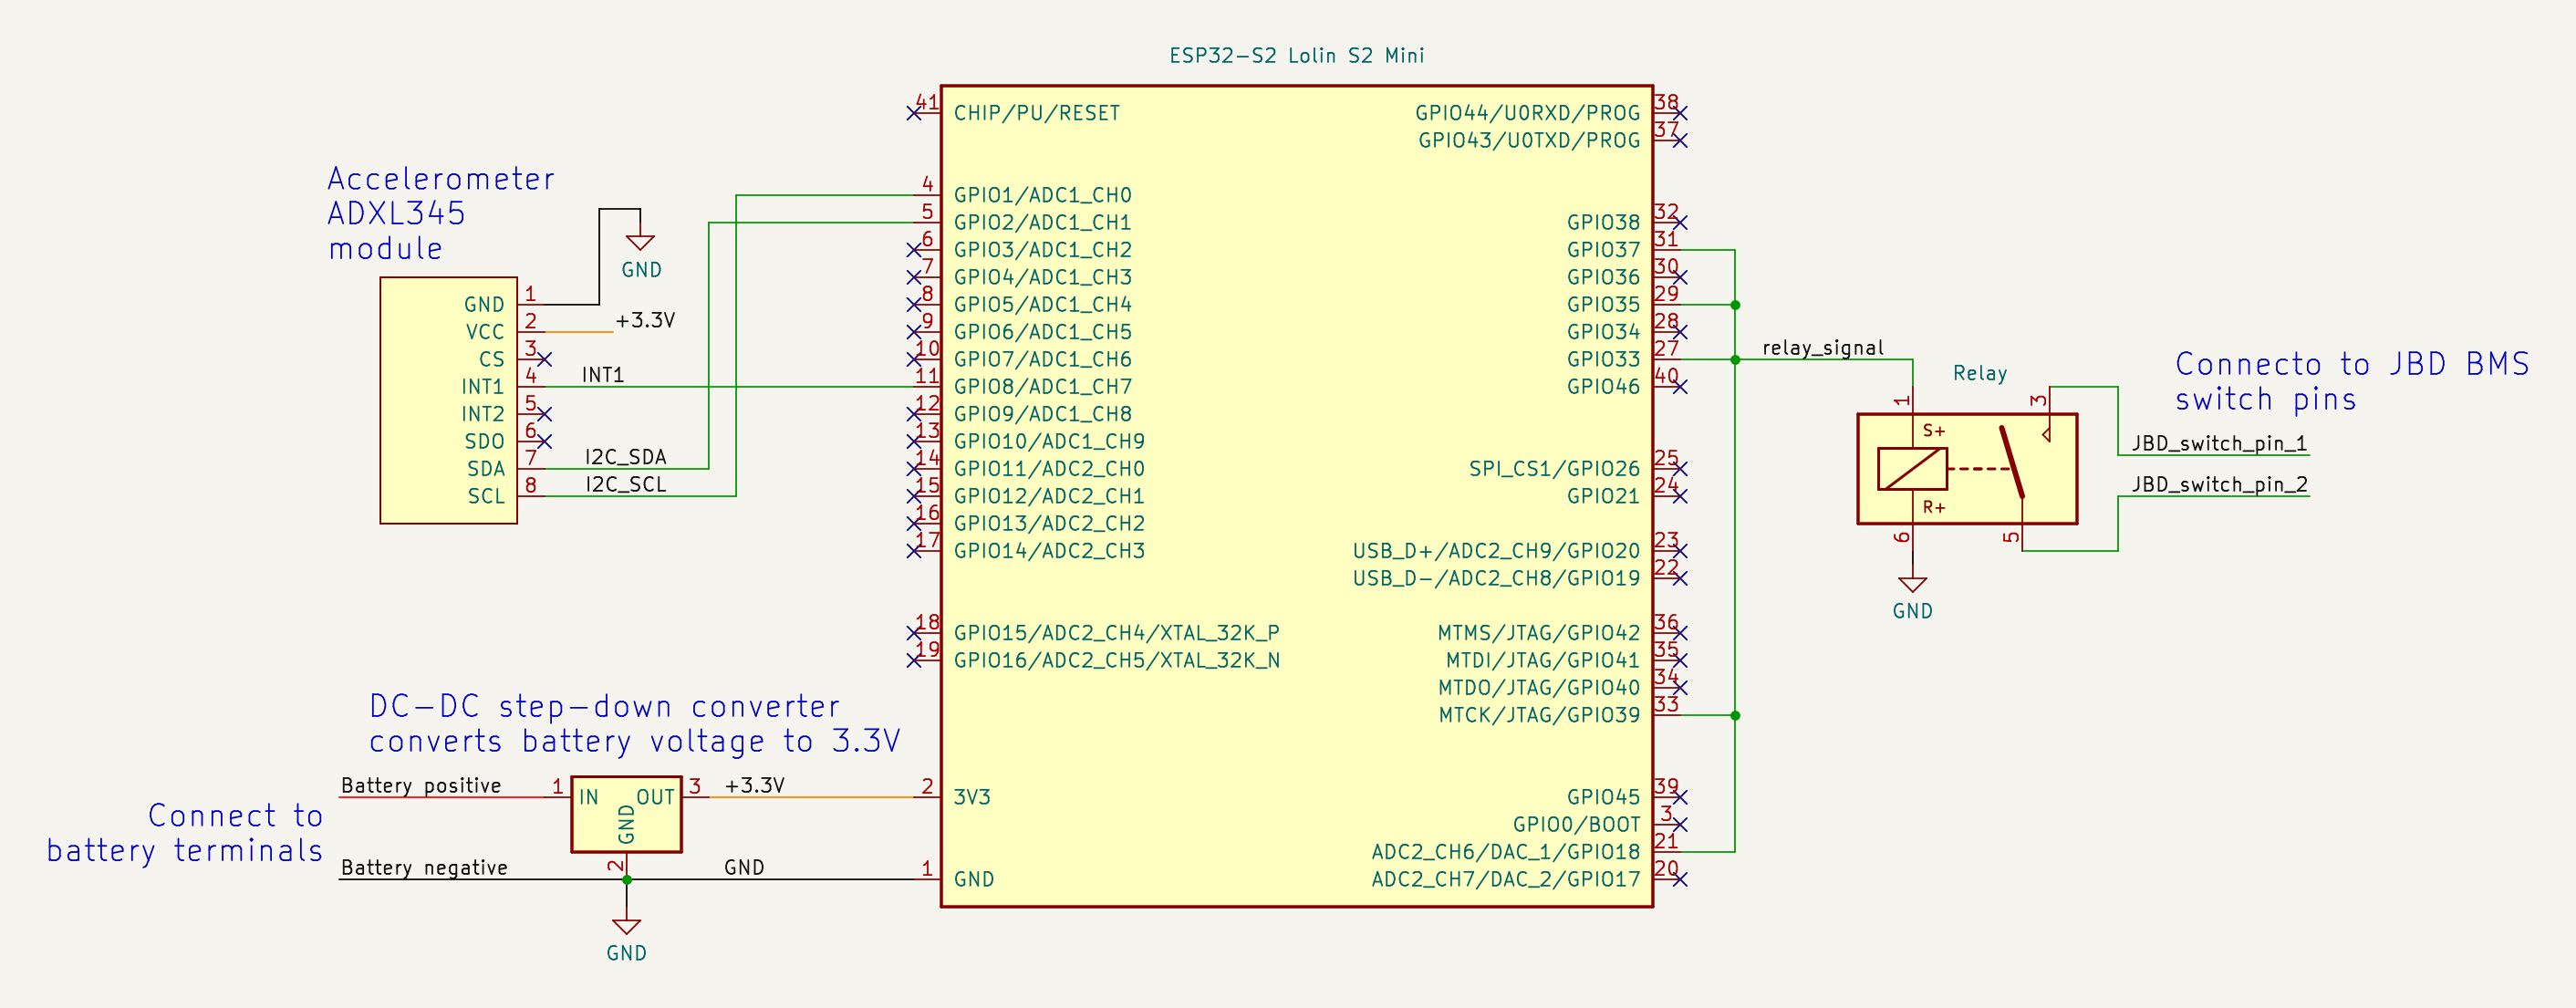This screenshot has width=2576, height=1008.
Task: Click the GND symbol under the DC-DC converter
Action: click(x=625, y=928)
